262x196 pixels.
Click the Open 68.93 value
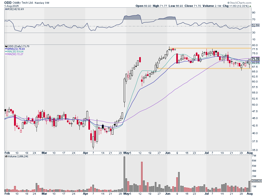coord(143,6)
